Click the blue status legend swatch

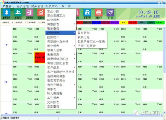point(97,23)
